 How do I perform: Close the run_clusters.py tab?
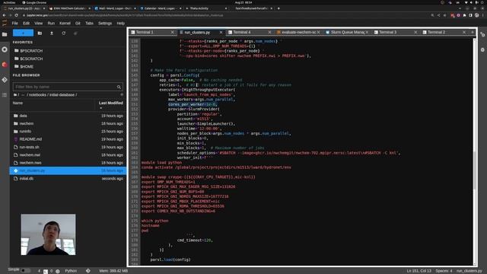pyautogui.click(x=221, y=32)
